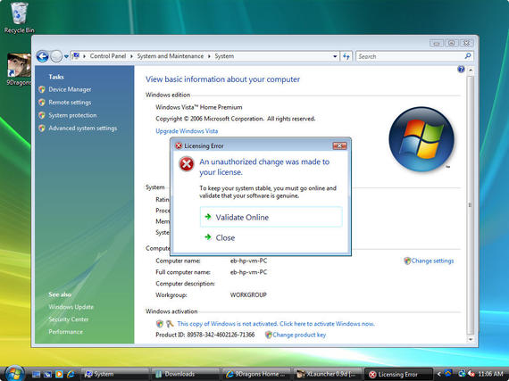Expand the address bar history dropdown
This screenshot has height=381, width=509.
click(335, 56)
